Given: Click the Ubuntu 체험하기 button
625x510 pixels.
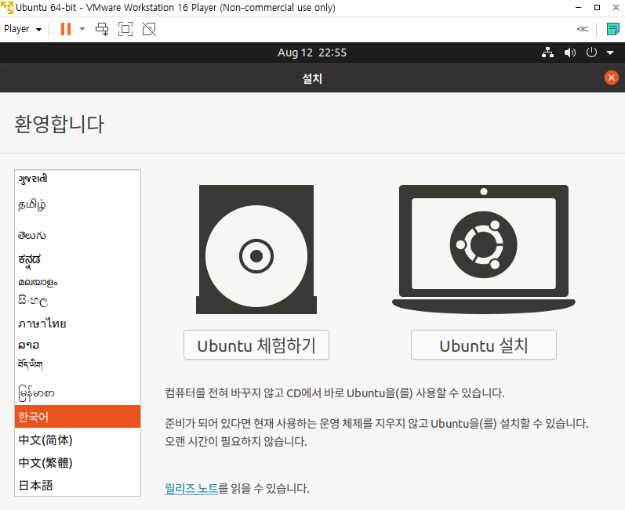Looking at the screenshot, I should (256, 345).
